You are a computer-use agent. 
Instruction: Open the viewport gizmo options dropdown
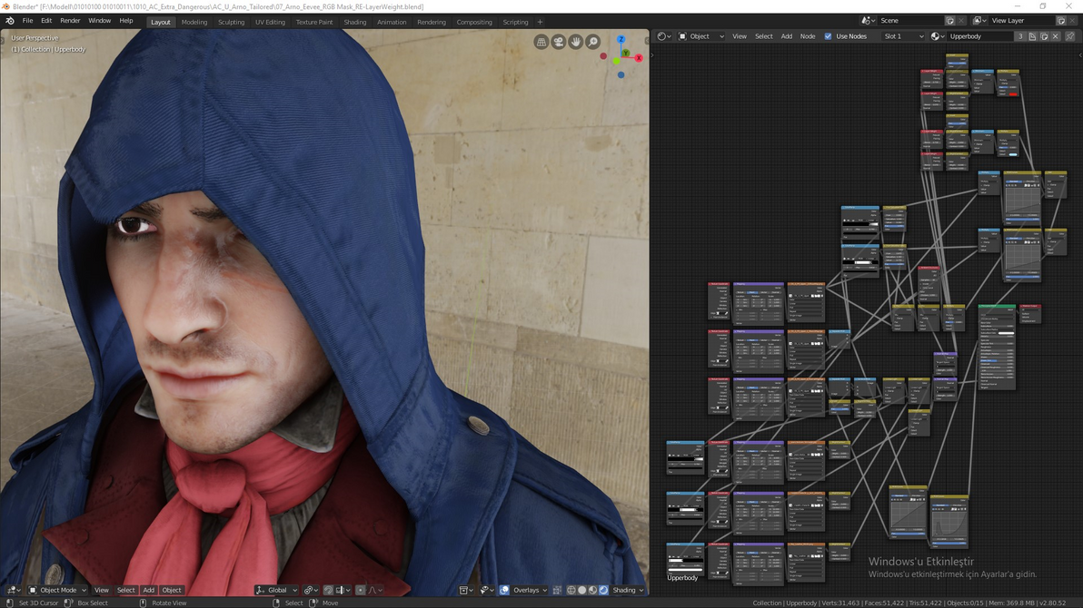coord(486,590)
